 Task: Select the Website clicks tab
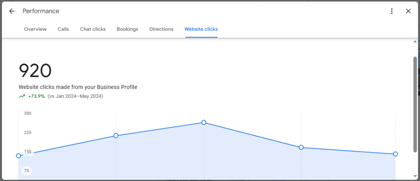click(x=201, y=29)
